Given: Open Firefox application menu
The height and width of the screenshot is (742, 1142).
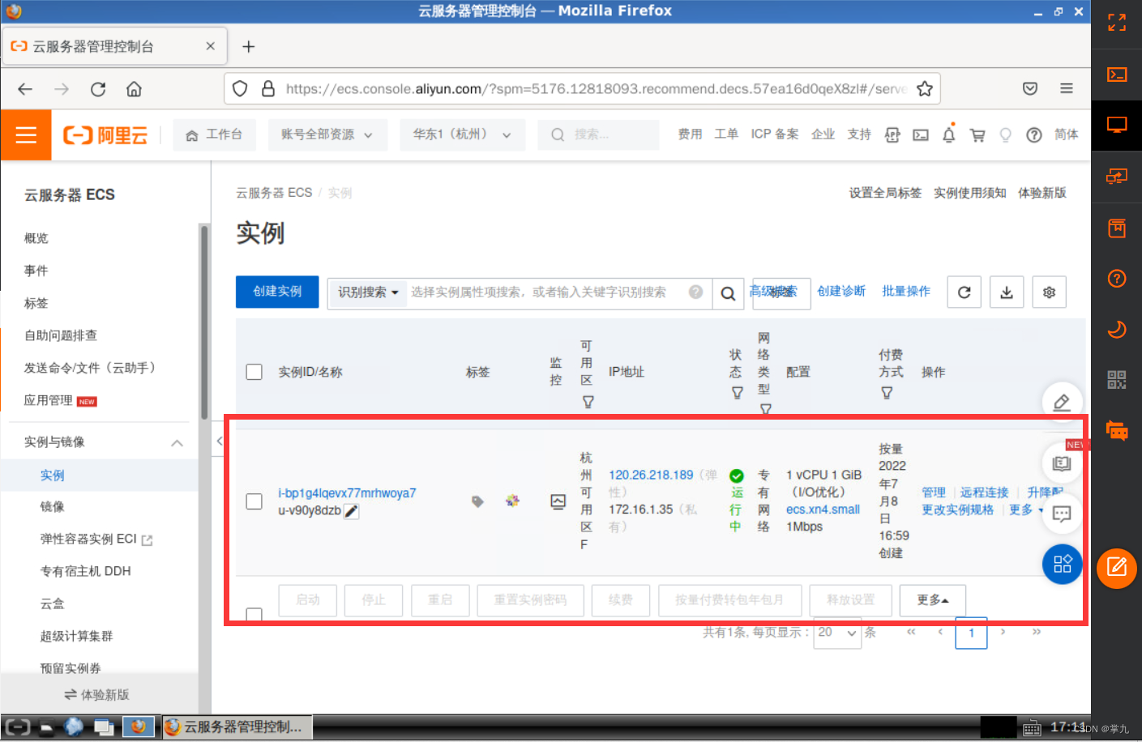Looking at the screenshot, I should pos(1067,88).
